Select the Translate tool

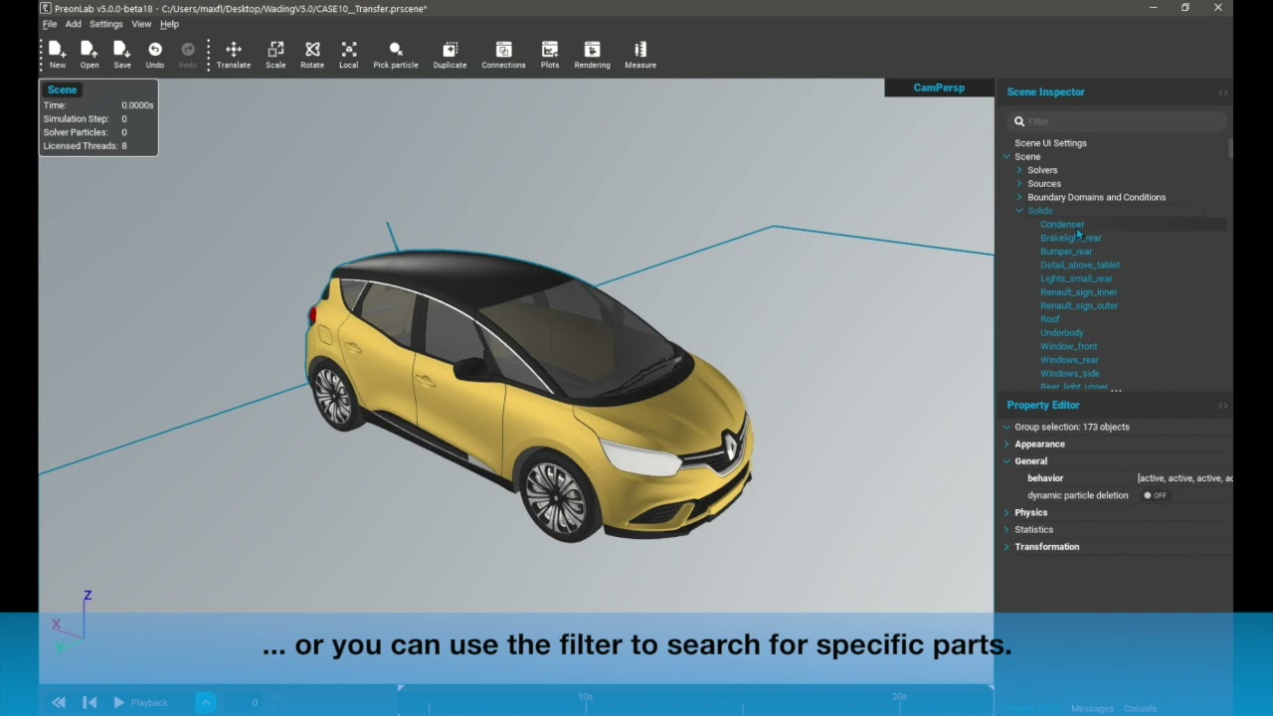(x=234, y=55)
